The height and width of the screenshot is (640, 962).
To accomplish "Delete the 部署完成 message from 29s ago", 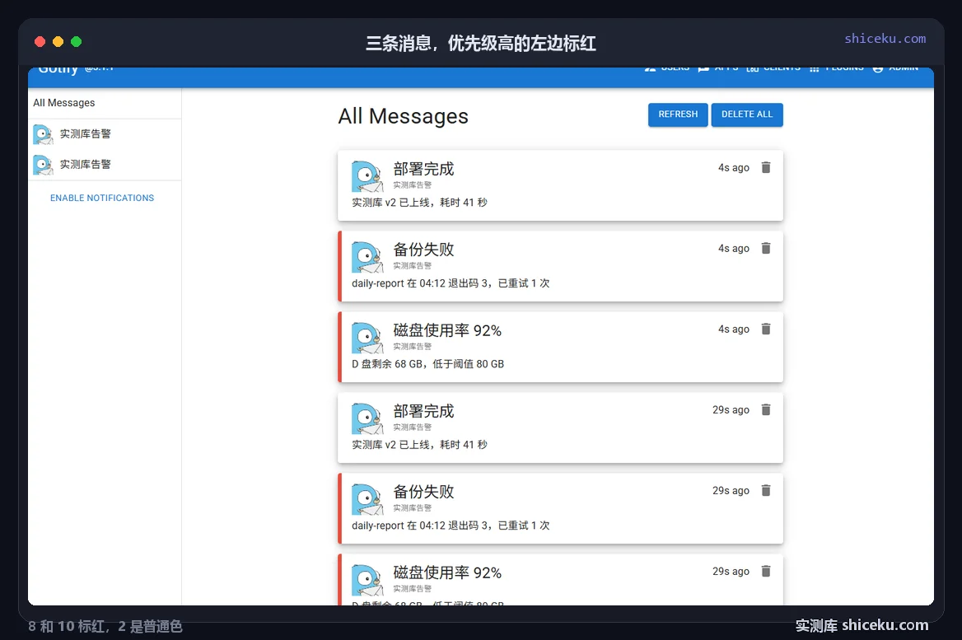I will click(766, 410).
